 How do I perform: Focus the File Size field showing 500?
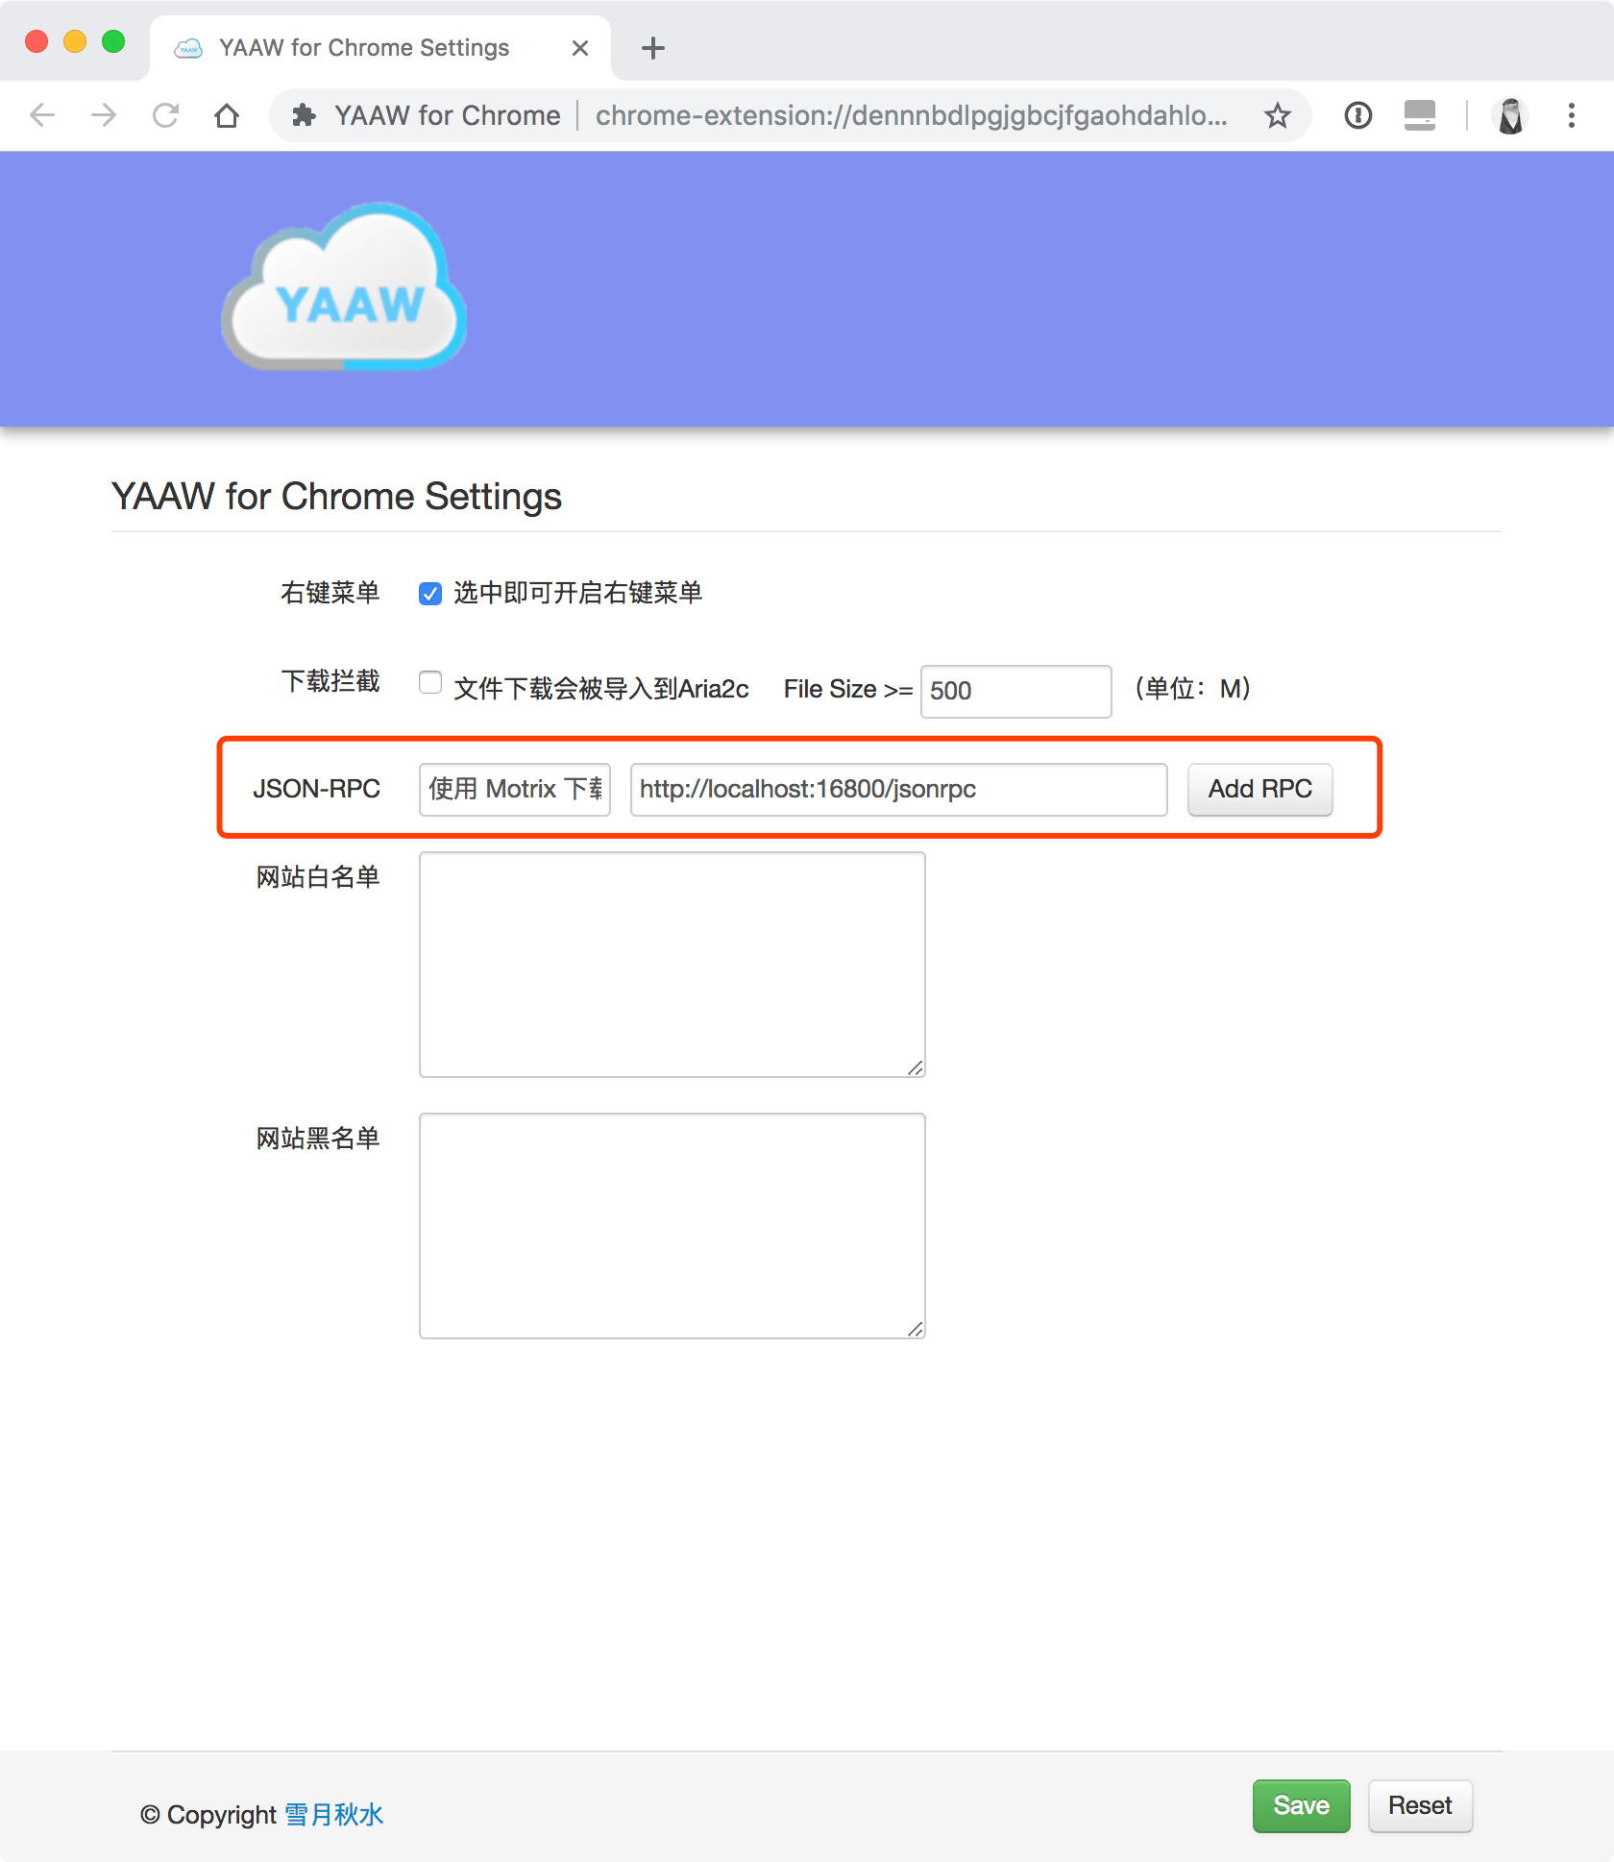[x=1015, y=691]
